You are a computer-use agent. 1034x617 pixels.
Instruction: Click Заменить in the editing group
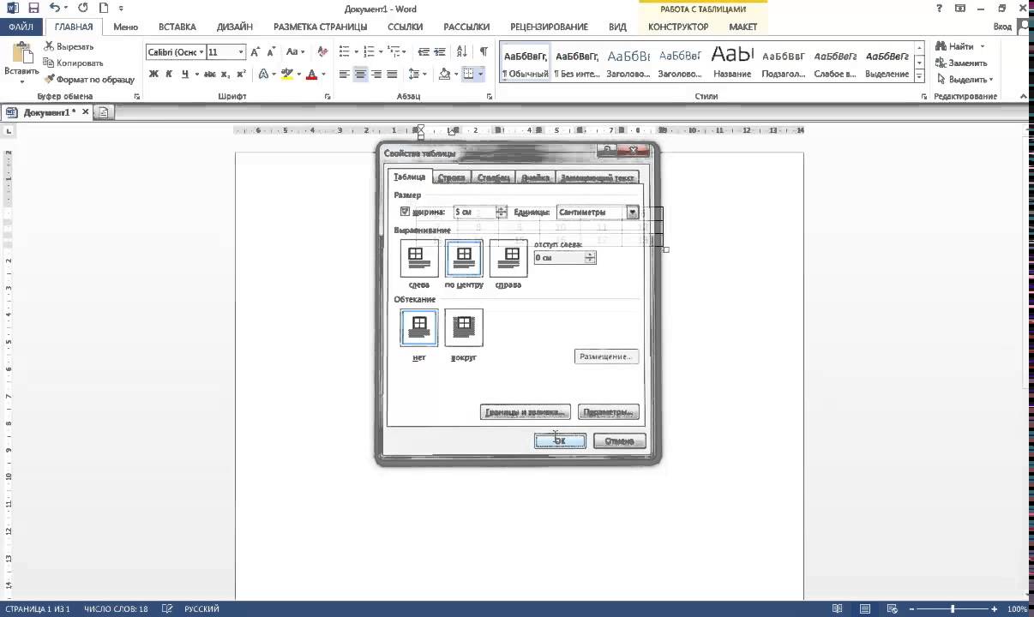tap(961, 63)
